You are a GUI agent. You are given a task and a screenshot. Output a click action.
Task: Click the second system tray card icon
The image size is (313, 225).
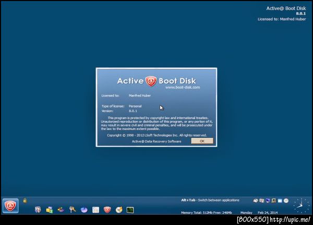[x=261, y=200]
